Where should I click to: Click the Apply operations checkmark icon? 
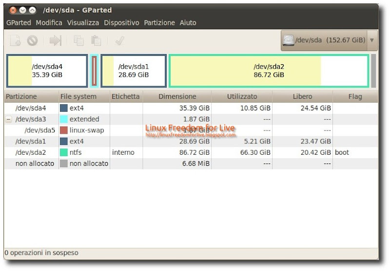pyautogui.click(x=119, y=40)
